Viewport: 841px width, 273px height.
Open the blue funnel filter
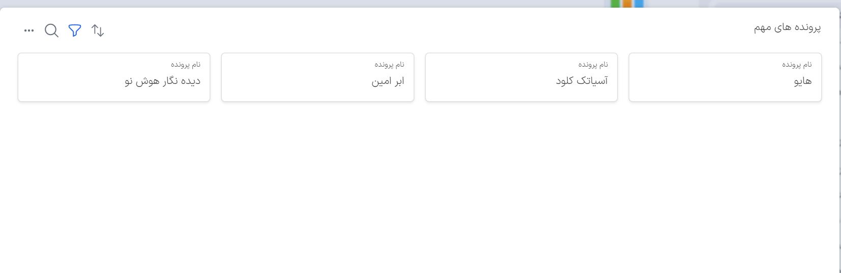click(75, 31)
